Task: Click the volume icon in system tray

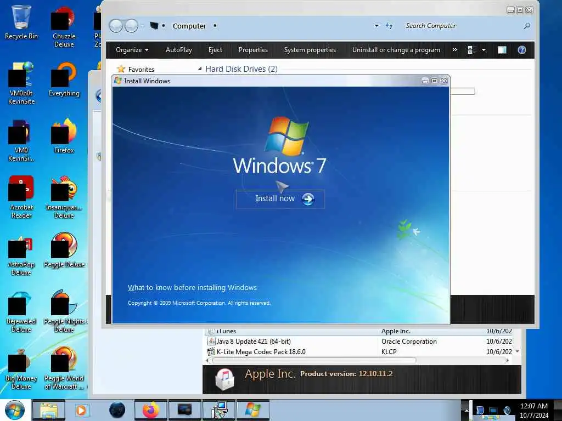Action: [x=507, y=410]
